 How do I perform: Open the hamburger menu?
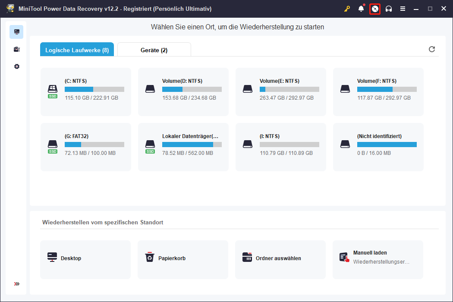[x=403, y=9]
